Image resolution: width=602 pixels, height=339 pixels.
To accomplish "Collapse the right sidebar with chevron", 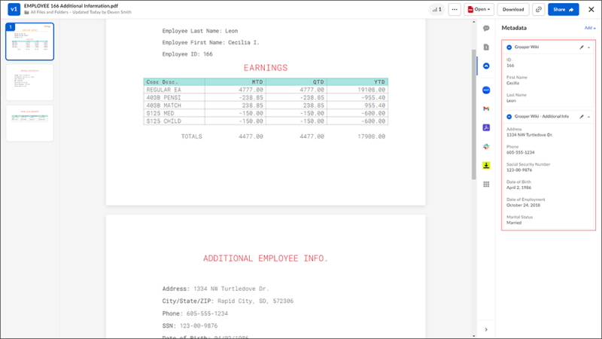I will pos(486,329).
